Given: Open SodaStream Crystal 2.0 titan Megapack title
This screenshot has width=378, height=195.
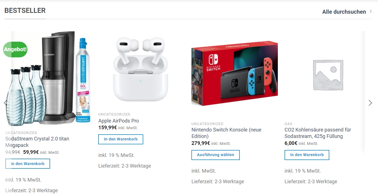Looking at the screenshot, I should click(37, 142).
